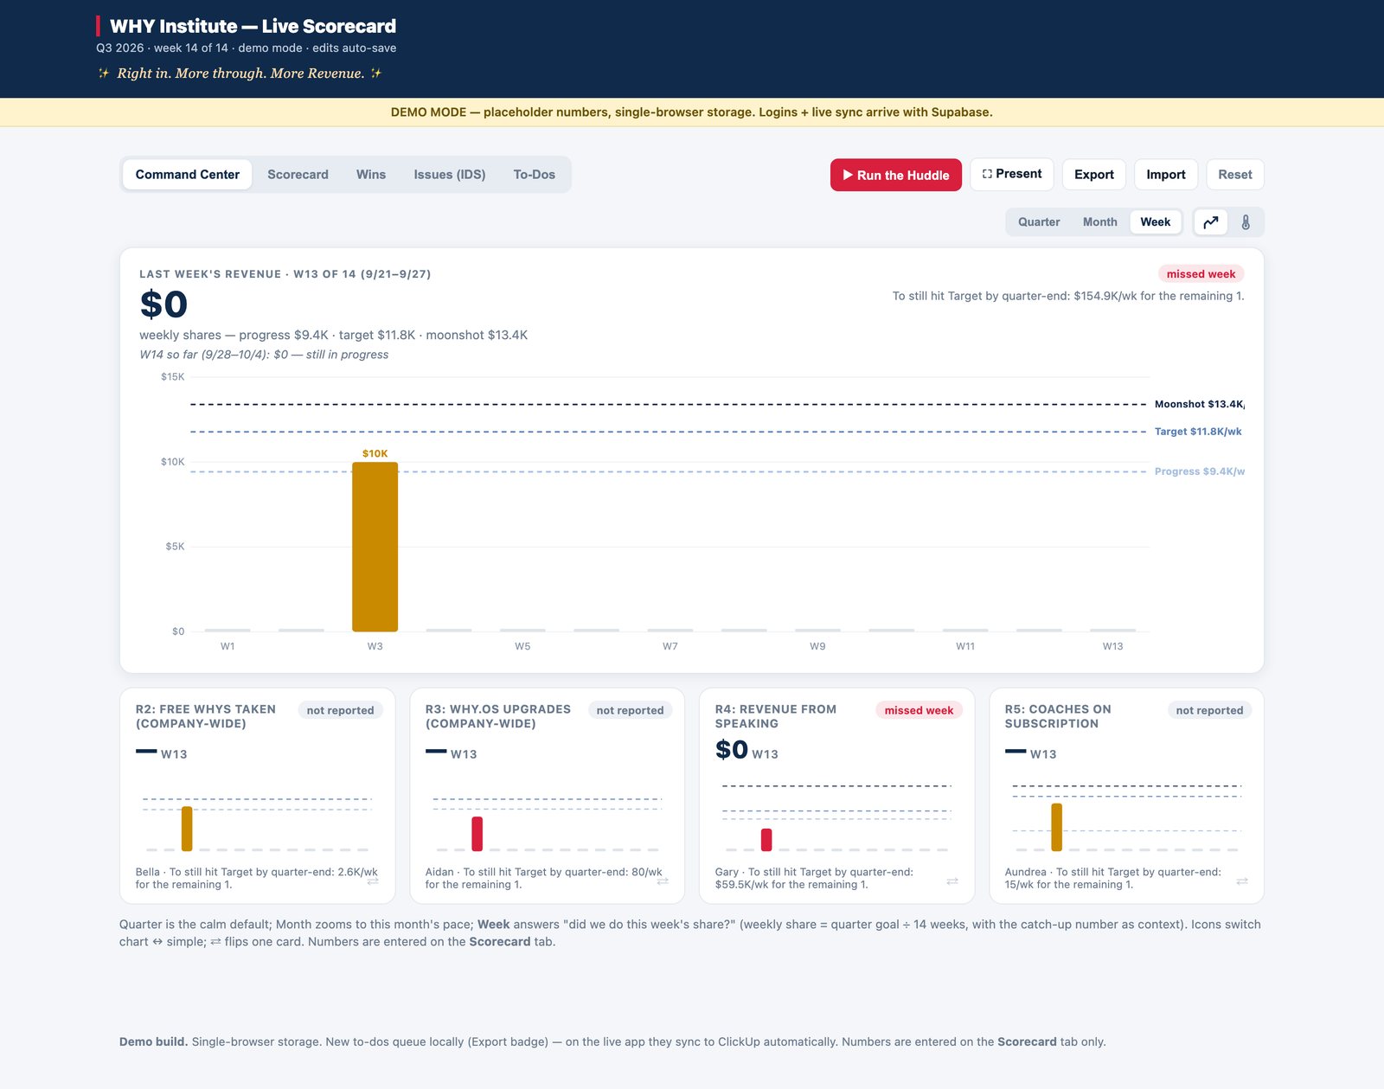Click the R4 card $0 W13 value
This screenshot has height=1089, width=1384.
click(746, 750)
